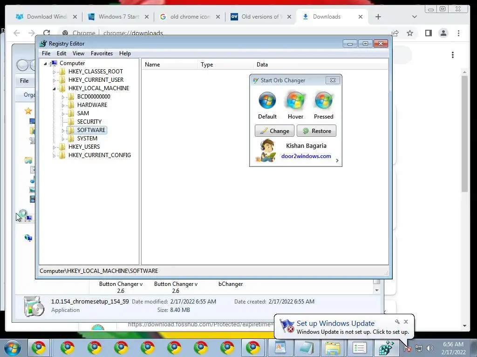Select the SYSTEM key folder
Screen dimensions: 477x357
tap(87, 139)
